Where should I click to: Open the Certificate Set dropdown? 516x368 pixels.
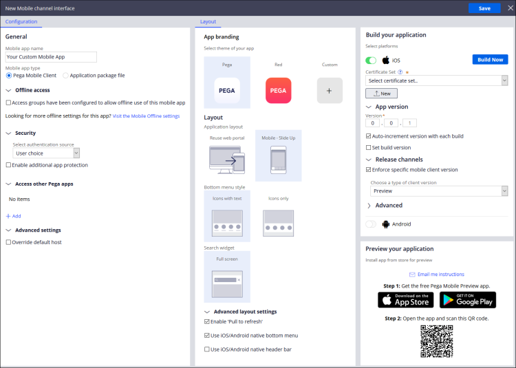[437, 80]
